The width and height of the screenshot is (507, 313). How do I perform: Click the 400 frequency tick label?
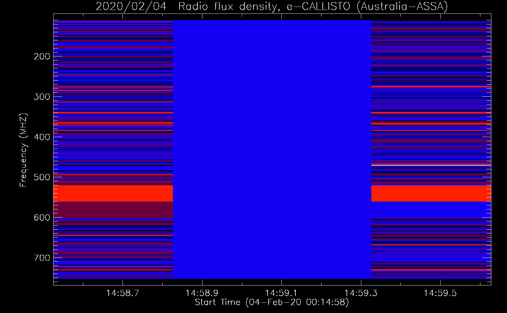coord(42,137)
